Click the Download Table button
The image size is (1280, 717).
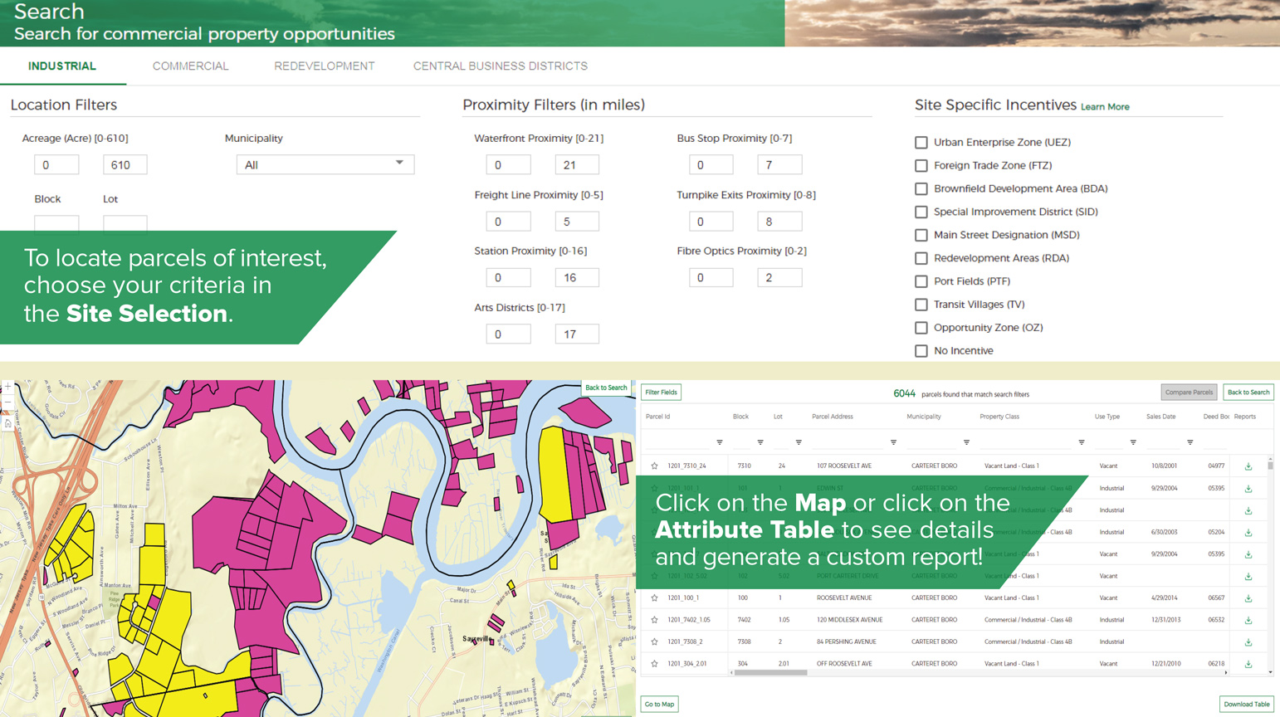(x=1247, y=705)
